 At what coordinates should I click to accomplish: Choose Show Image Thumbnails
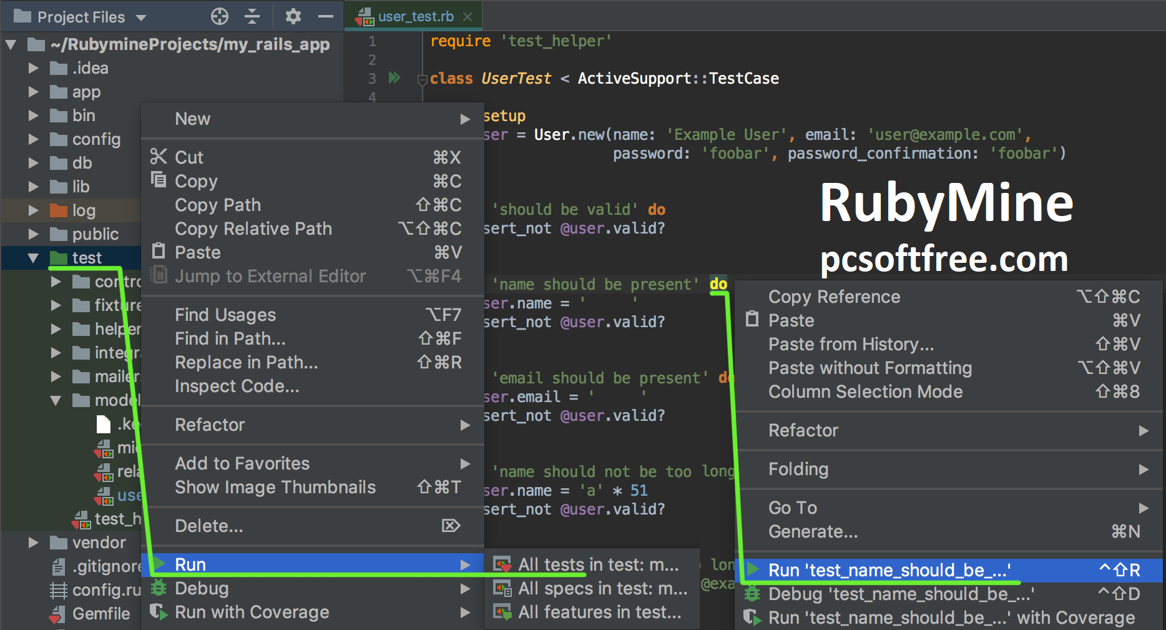[313, 487]
